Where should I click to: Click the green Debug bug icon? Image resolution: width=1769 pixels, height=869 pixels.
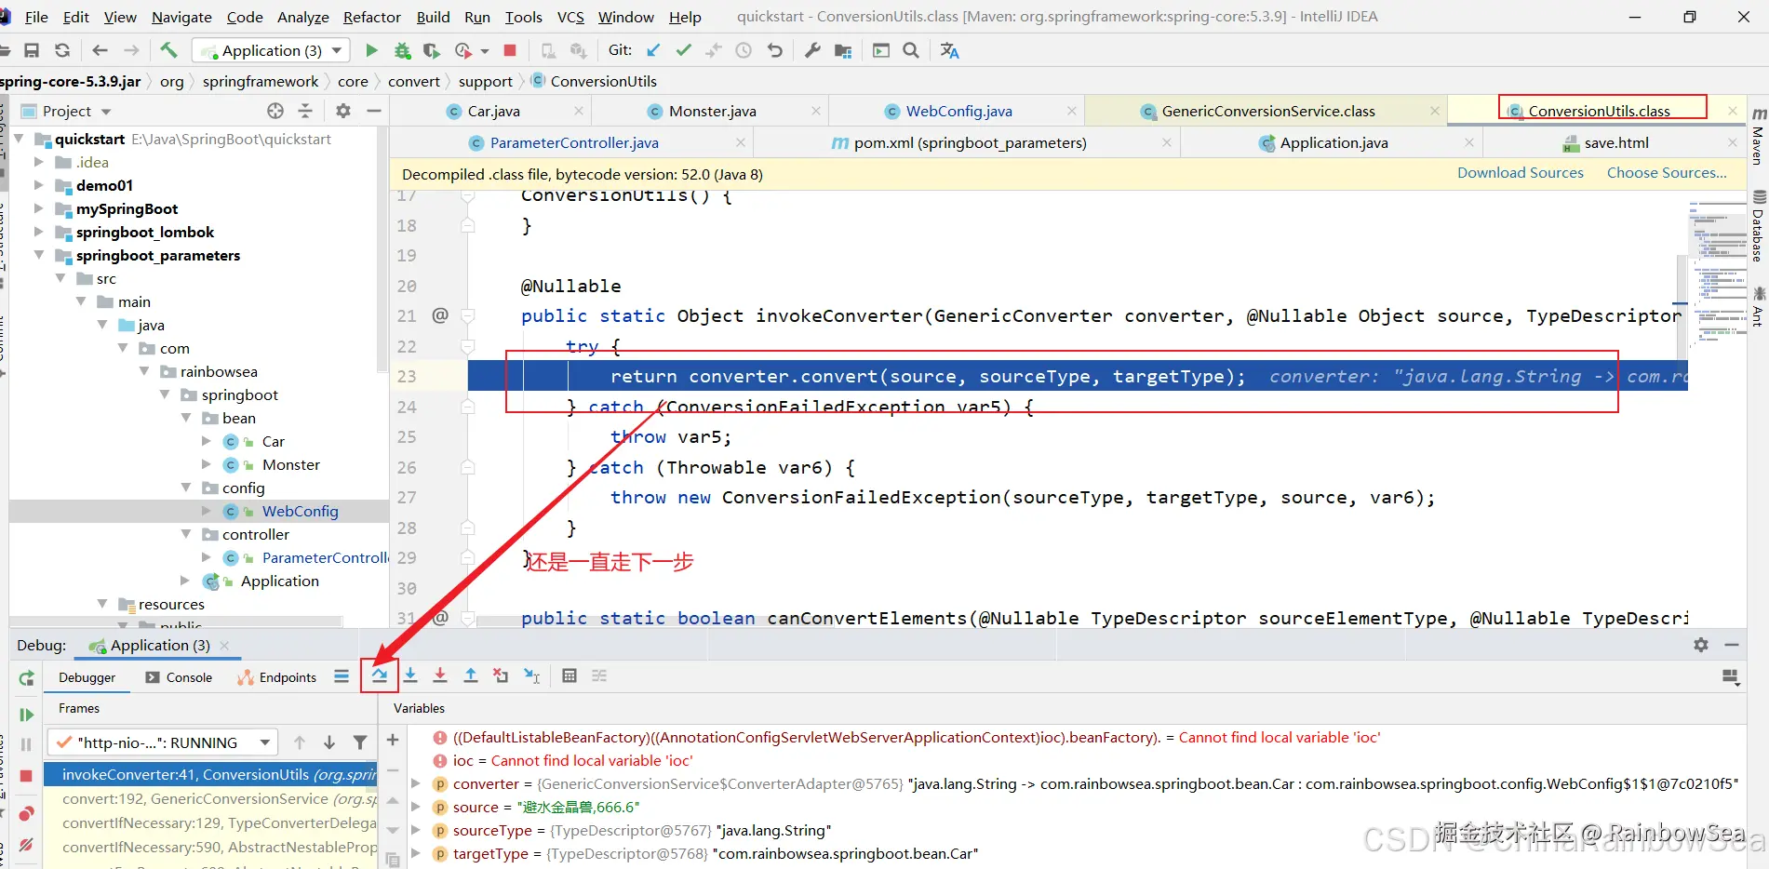(402, 50)
